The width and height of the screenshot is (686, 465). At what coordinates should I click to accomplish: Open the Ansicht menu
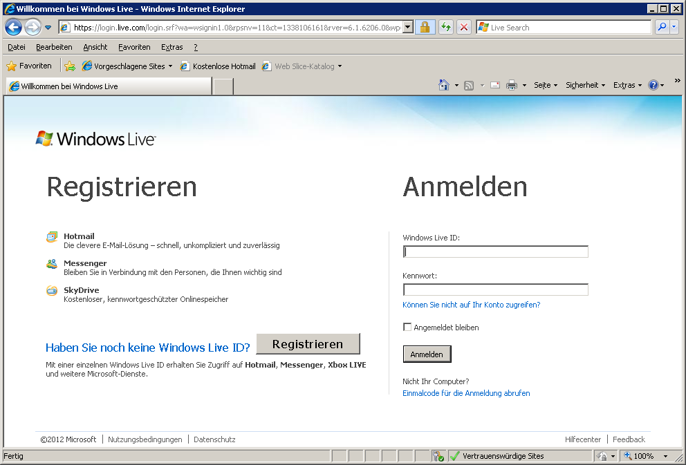[95, 47]
